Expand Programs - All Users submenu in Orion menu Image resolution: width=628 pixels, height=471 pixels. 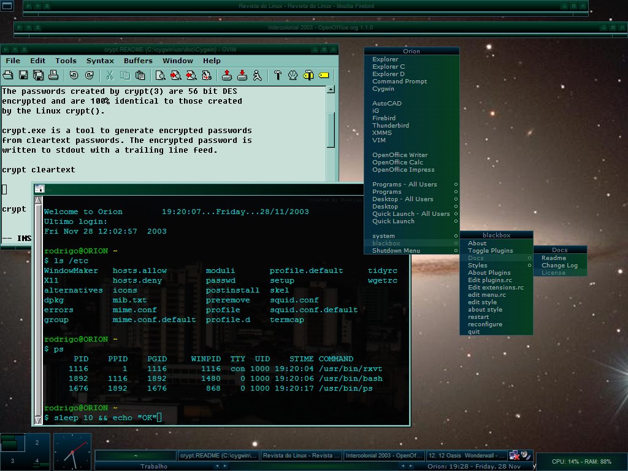click(x=412, y=184)
